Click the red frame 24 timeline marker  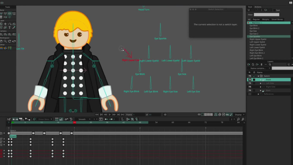click(x=74, y=123)
